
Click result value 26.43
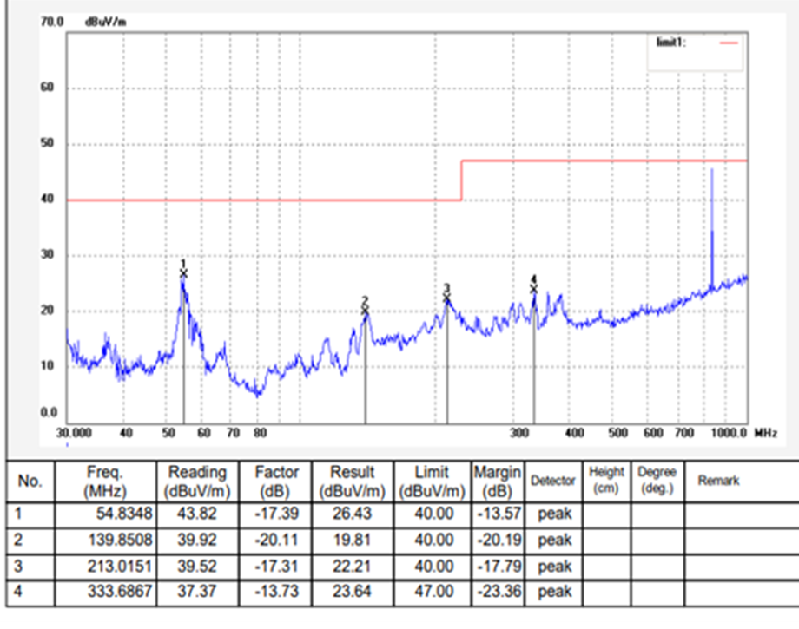(x=352, y=514)
